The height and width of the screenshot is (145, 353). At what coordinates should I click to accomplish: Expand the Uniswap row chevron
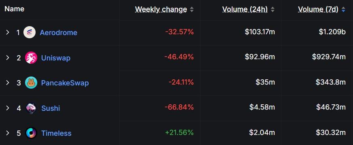coord(7,58)
